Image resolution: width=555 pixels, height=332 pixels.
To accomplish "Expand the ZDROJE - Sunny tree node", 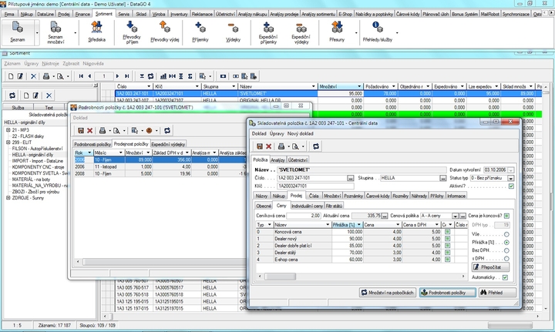I will click(8, 198).
